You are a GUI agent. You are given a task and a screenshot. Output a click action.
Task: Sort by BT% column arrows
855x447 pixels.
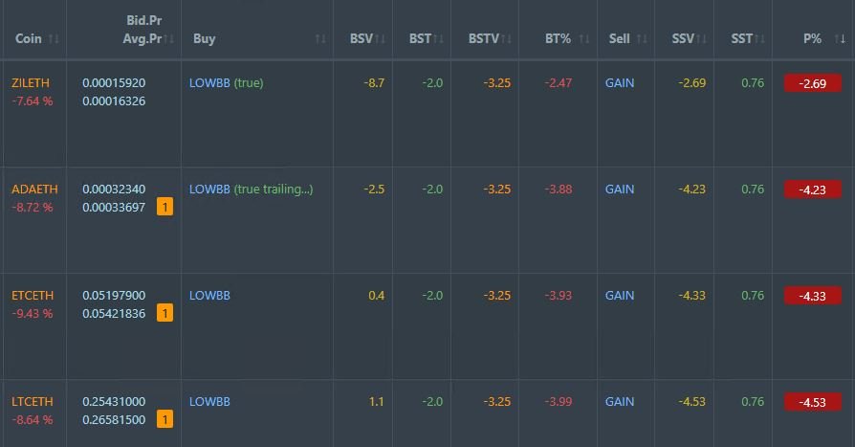coord(584,38)
